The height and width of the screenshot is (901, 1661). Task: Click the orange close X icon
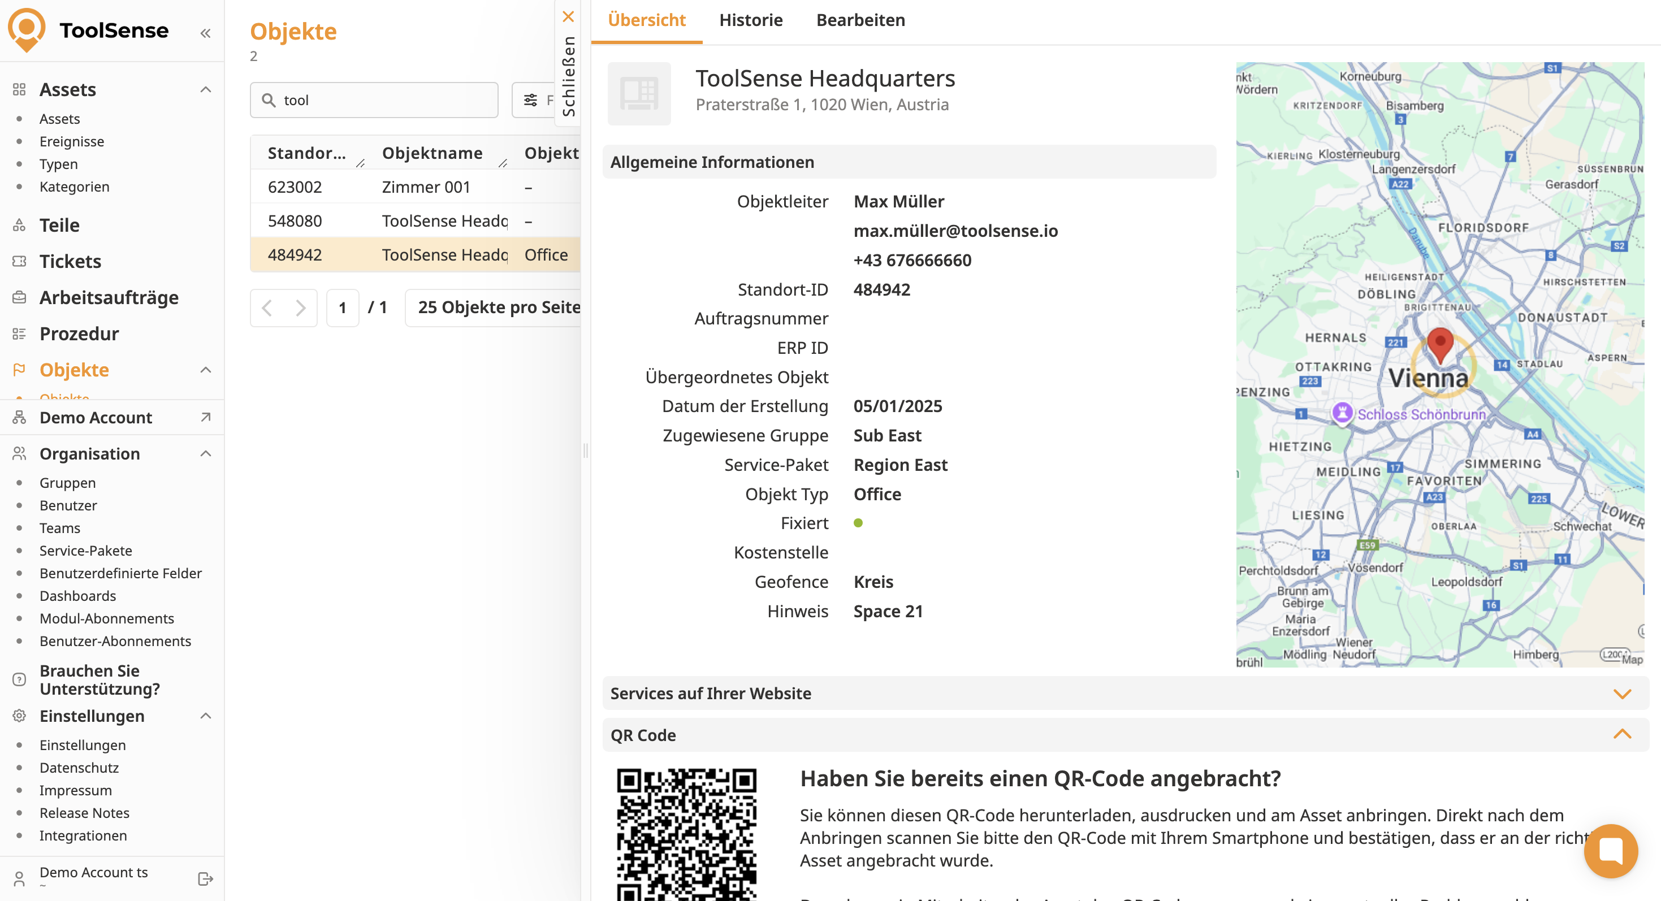pyautogui.click(x=568, y=16)
